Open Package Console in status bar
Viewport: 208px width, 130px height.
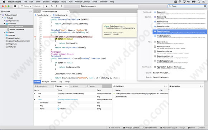click(131, 128)
